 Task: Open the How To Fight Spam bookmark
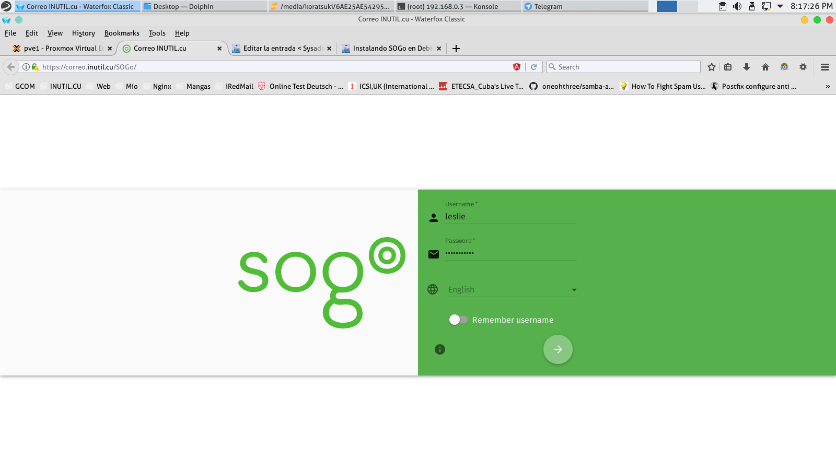663,87
